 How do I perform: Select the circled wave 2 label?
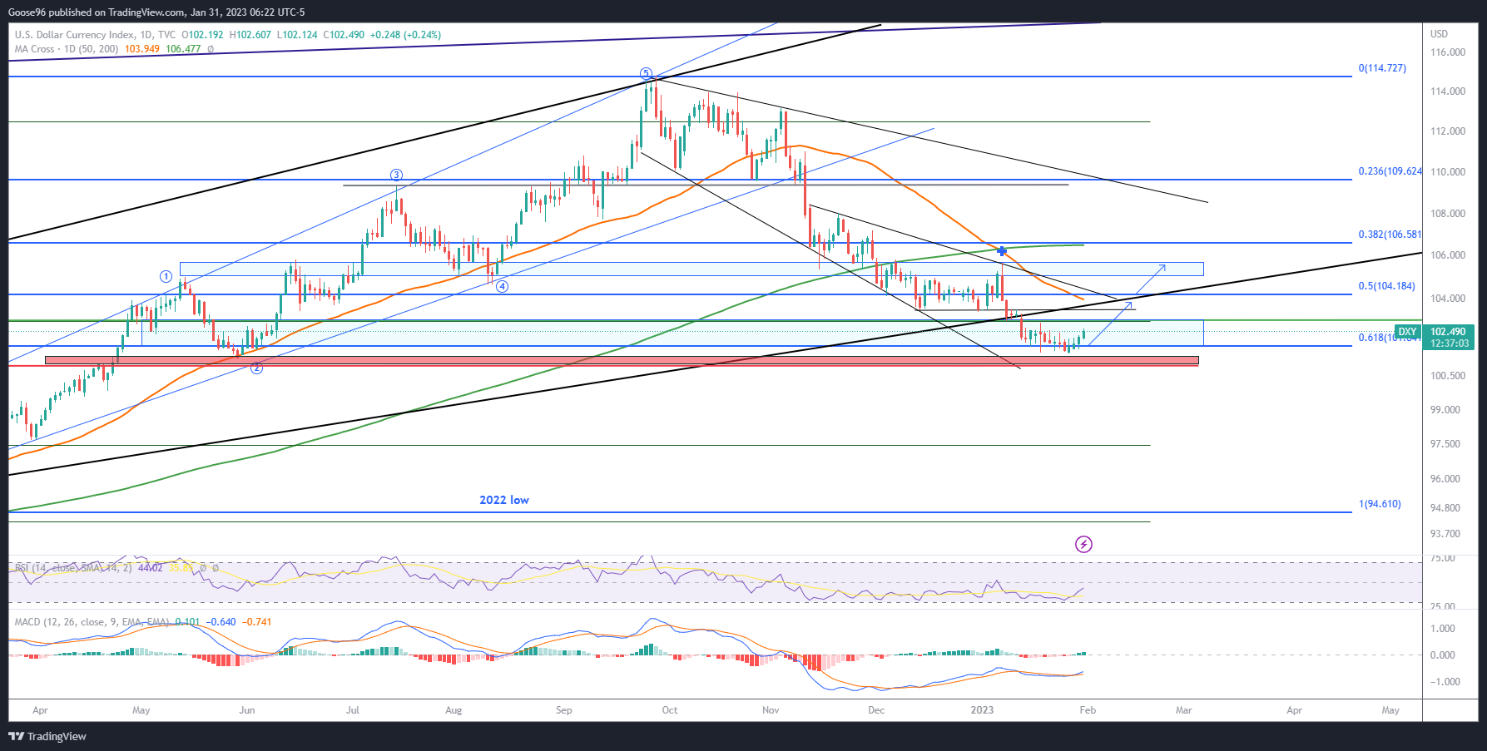(x=256, y=368)
